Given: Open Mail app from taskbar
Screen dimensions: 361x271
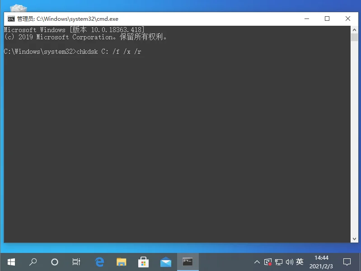Looking at the screenshot, I should point(166,262).
